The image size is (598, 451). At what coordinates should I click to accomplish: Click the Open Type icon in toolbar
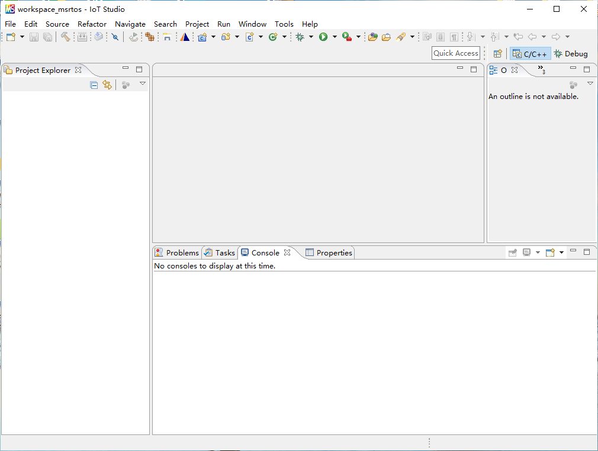pos(372,37)
